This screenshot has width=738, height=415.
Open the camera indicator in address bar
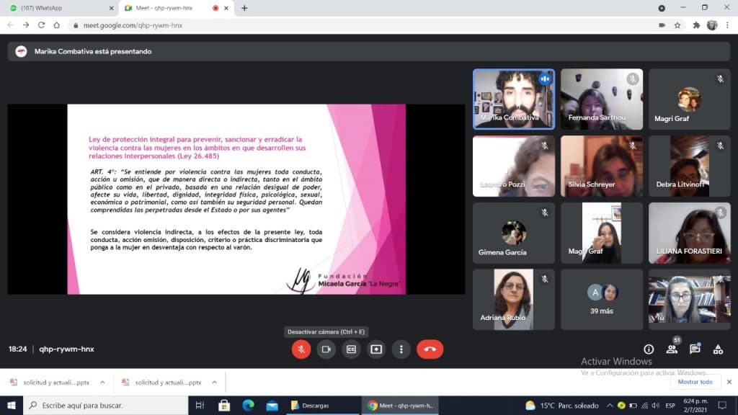(x=662, y=25)
